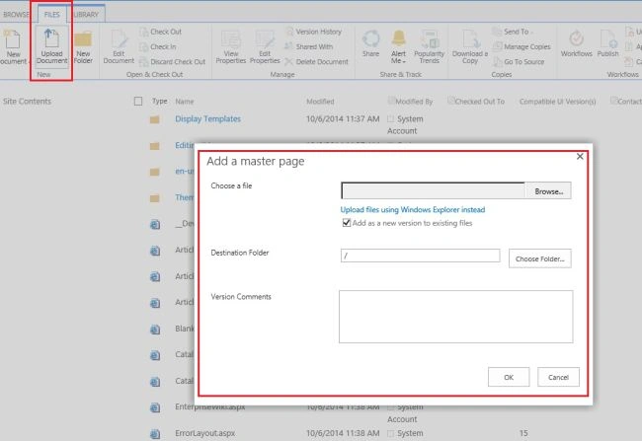Click Upload files using Windows Explorer link
642x441 pixels.
[x=413, y=210]
